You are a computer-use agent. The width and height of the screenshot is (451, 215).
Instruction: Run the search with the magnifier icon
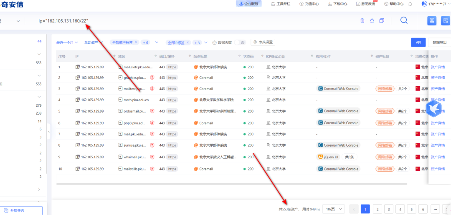point(404,20)
